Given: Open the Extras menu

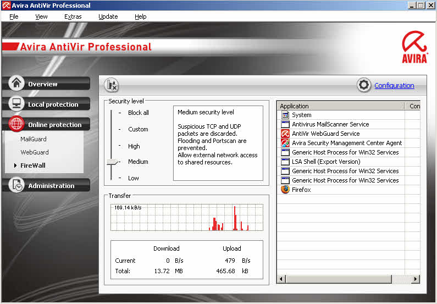Looking at the screenshot, I should point(73,16).
